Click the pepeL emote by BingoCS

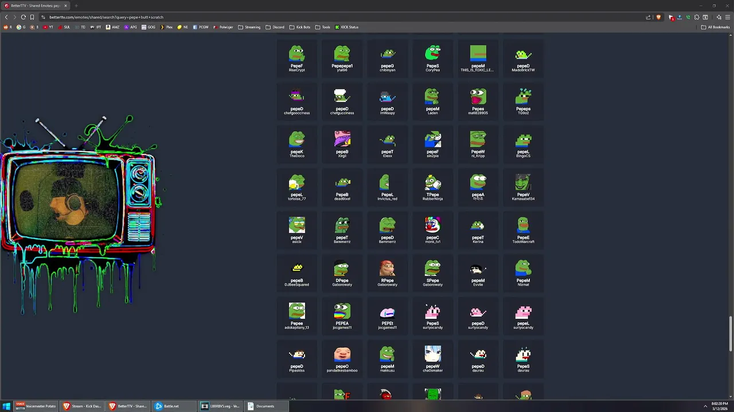523,144
